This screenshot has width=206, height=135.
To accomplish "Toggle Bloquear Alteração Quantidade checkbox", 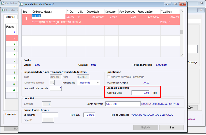I will [x=109, y=77].
